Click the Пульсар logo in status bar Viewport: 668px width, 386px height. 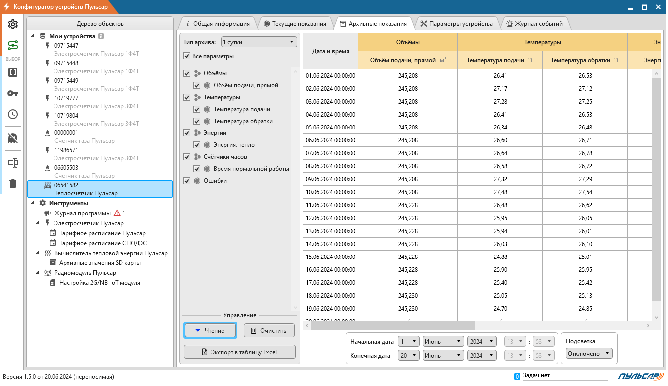coord(640,376)
